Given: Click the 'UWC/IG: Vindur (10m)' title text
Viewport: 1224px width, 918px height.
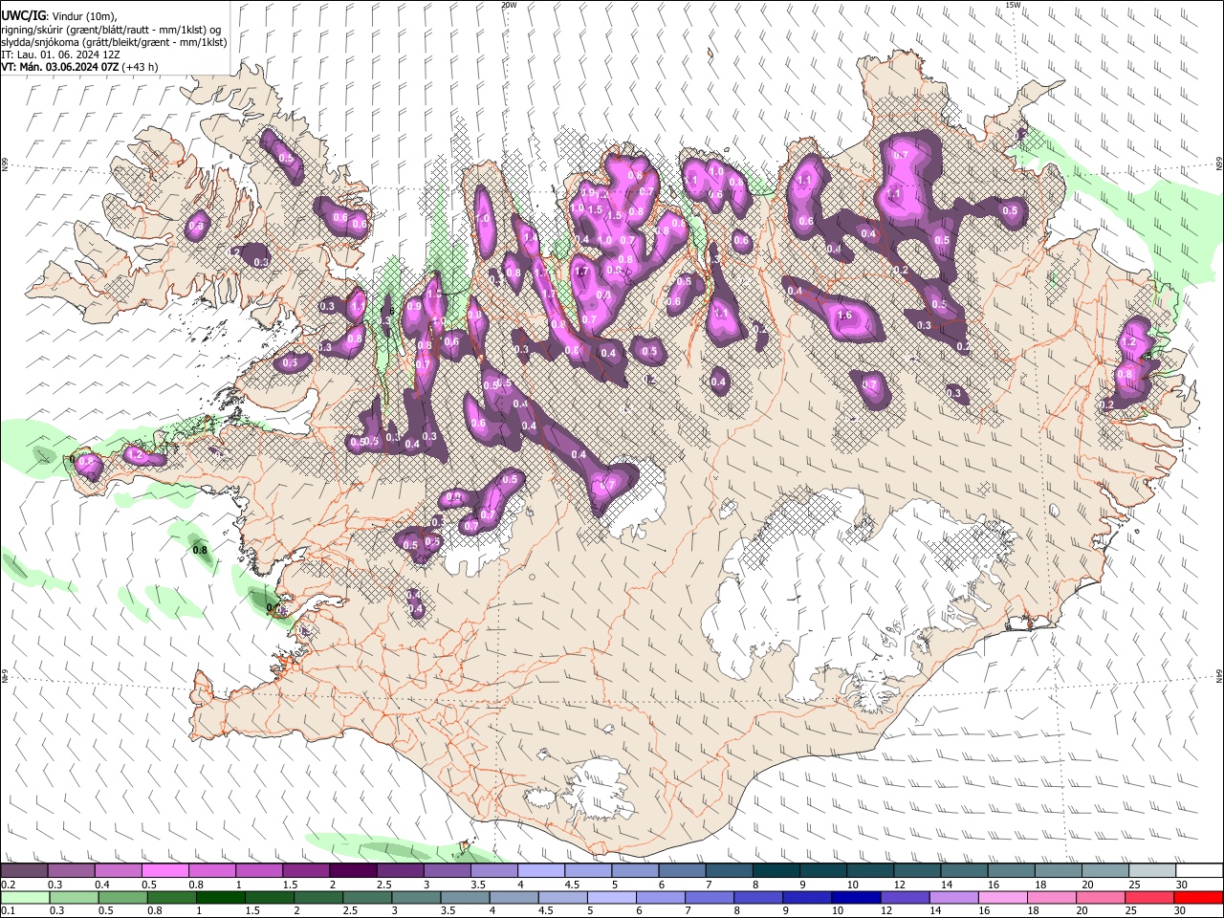Looking at the screenshot, I should (x=59, y=16).
